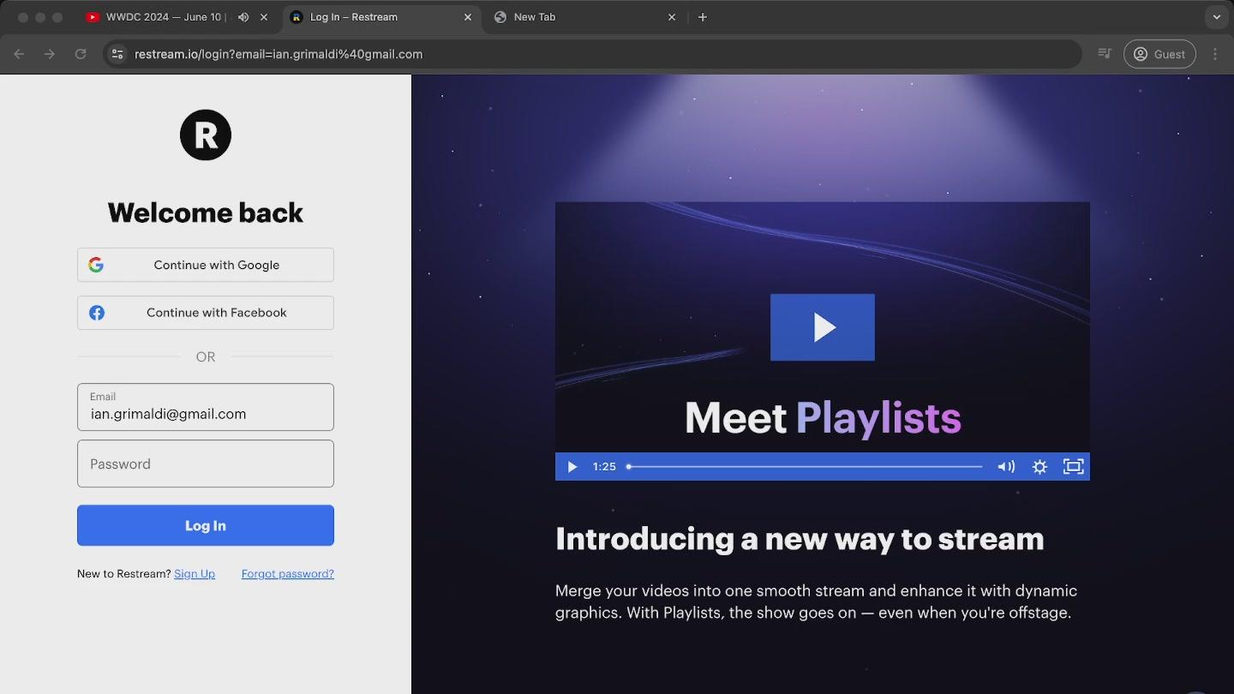The image size is (1234, 694).
Task: Mute the video using volume icon
Action: pyautogui.click(x=1005, y=467)
